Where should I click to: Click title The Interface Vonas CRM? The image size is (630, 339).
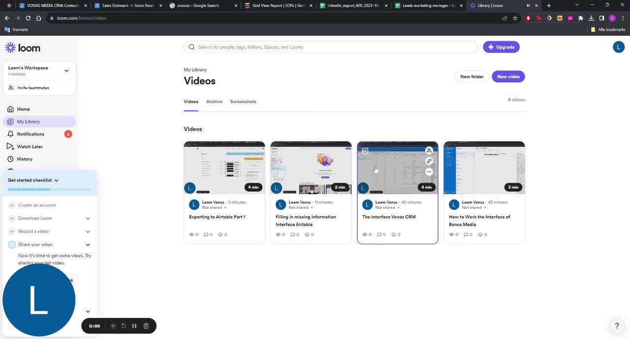point(389,217)
